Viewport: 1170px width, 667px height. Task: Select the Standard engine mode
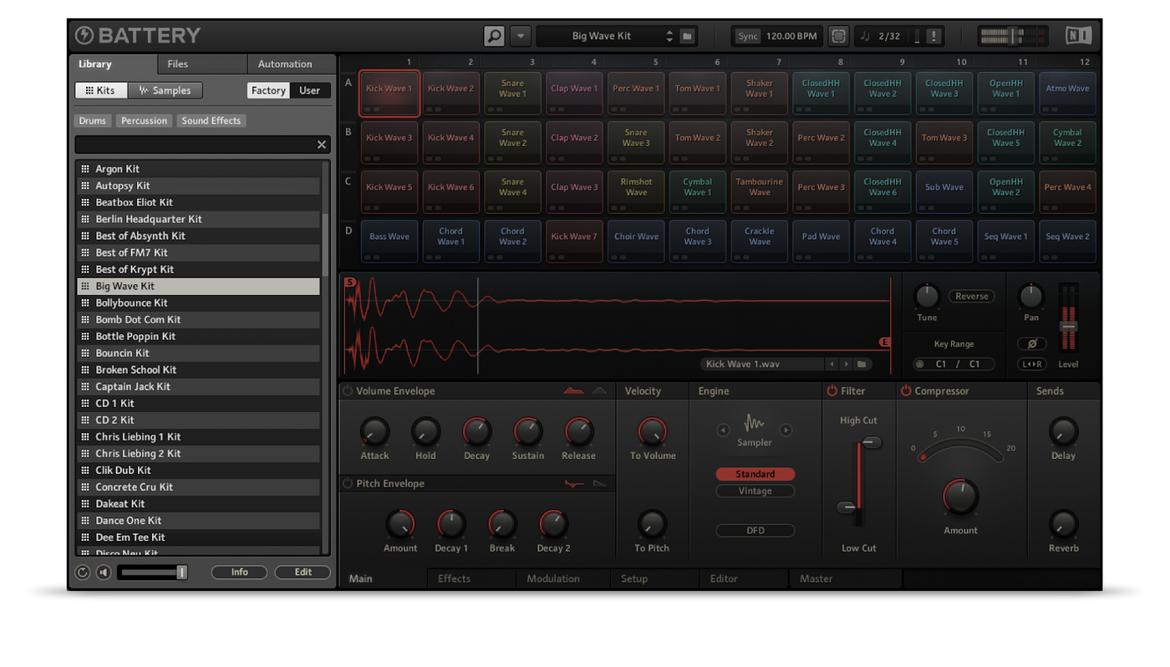tap(755, 474)
